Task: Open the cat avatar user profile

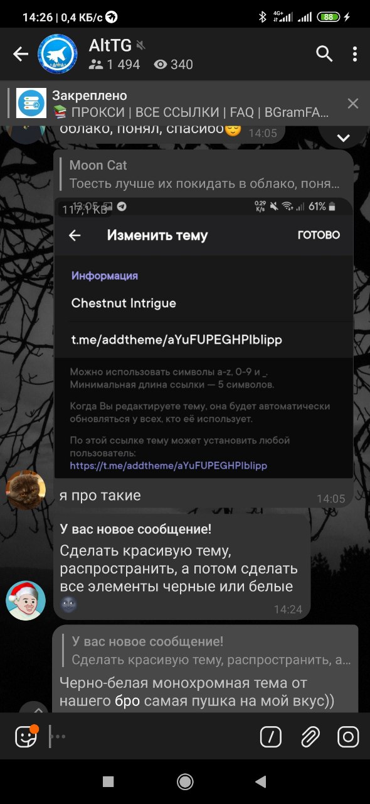Action: [x=26, y=490]
